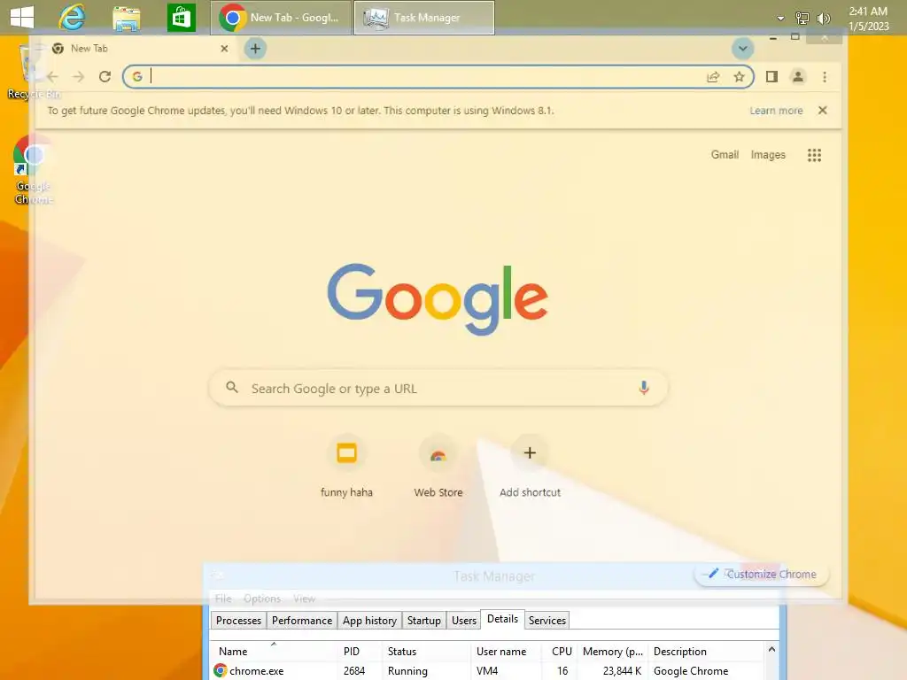
Task: Open Windows Store from taskbar
Action: 181,18
